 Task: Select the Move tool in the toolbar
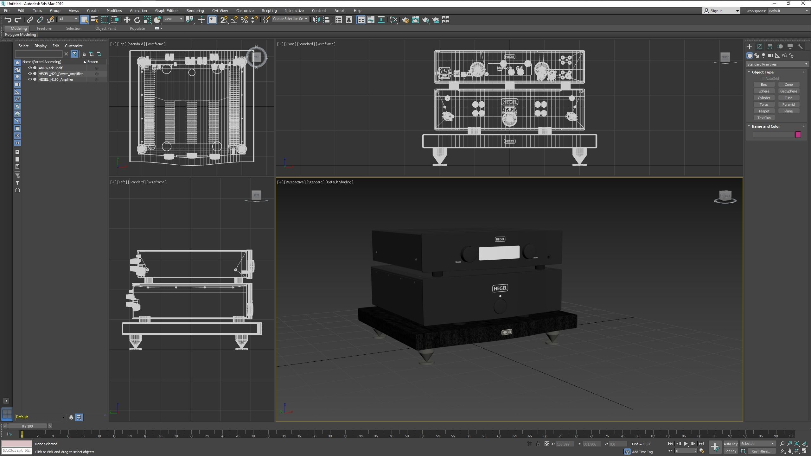127,20
